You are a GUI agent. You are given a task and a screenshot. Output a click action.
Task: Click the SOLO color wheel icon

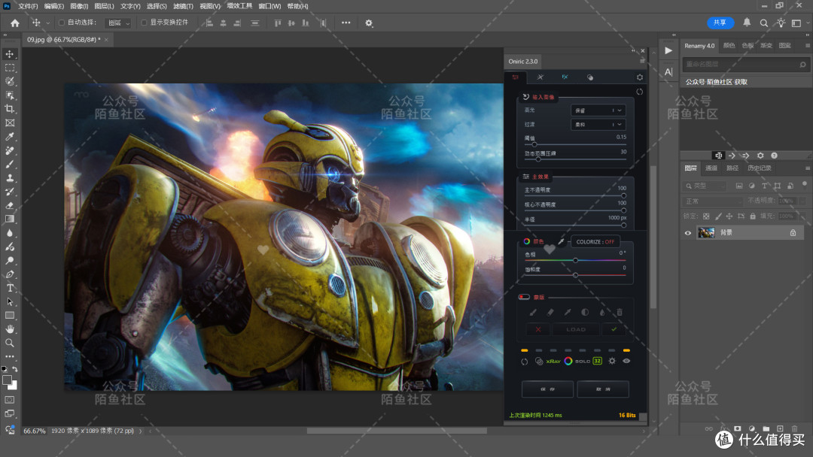[568, 362]
